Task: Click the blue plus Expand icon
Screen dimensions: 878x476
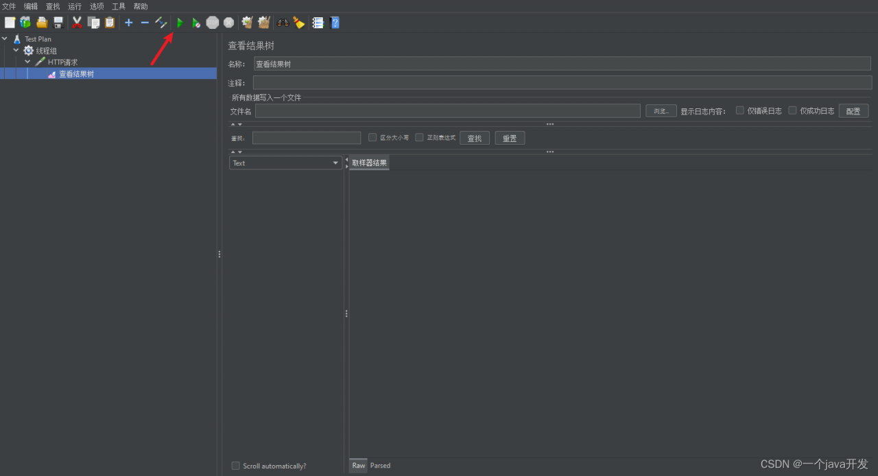Action: [128, 23]
